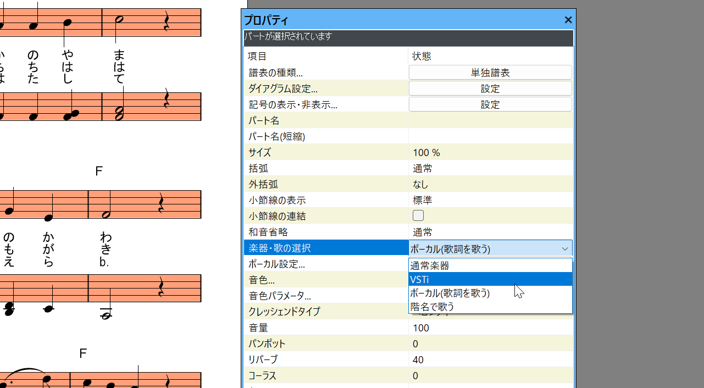Viewport: 704px width, 388px height.
Task: Click the パート名 value field
Action: 490,120
